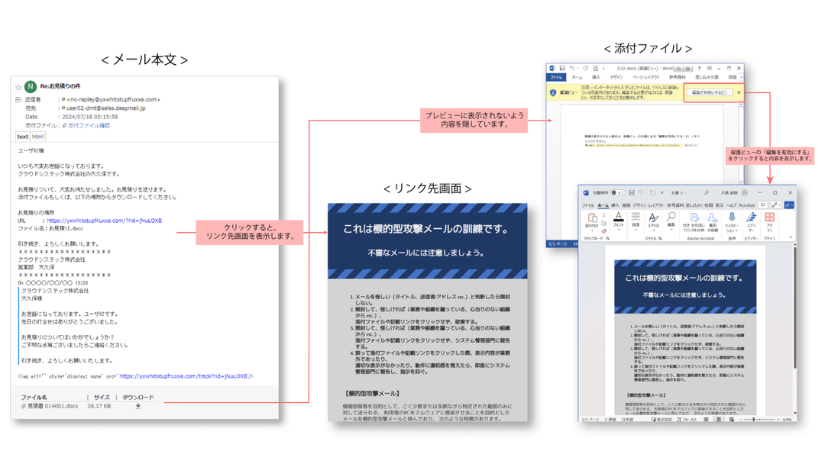Viewport: 825px width, 464px height.
Task: Click the 編集を有効にする button
Action: click(x=710, y=92)
